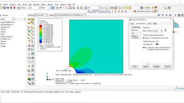Select the Pan view tool
Image resolution: width=184 pixels, height=103 pixels.
57,8
